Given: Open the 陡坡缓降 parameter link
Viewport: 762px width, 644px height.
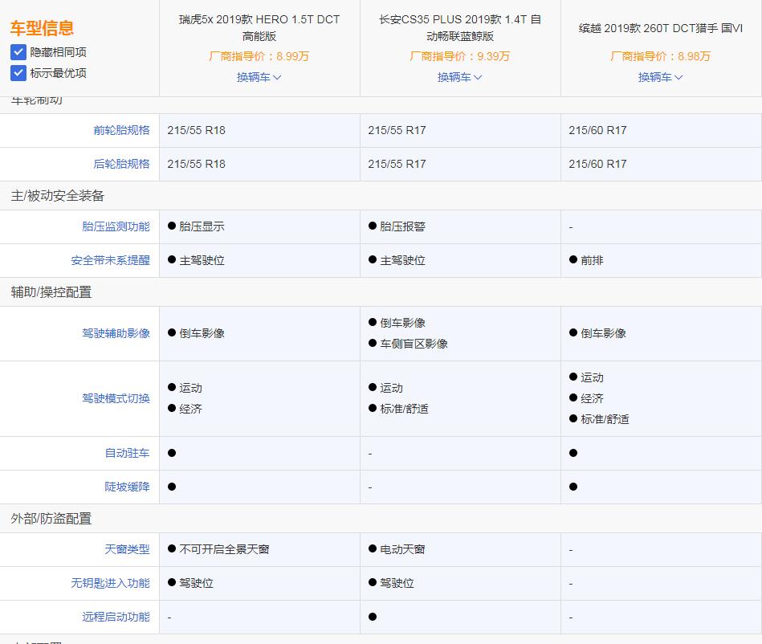Looking at the screenshot, I should (128, 487).
